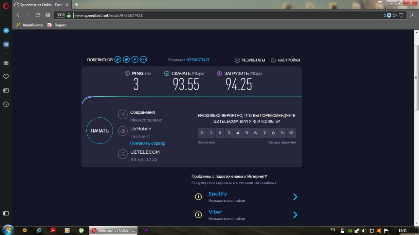Open new tab with plus button

pyautogui.click(x=76, y=5)
